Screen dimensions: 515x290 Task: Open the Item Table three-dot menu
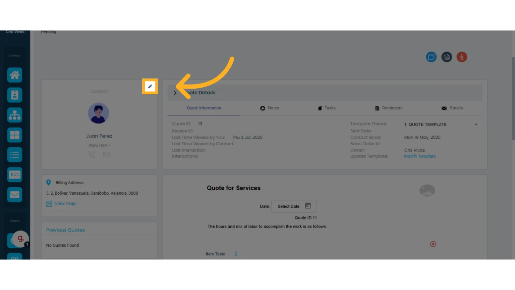click(236, 254)
